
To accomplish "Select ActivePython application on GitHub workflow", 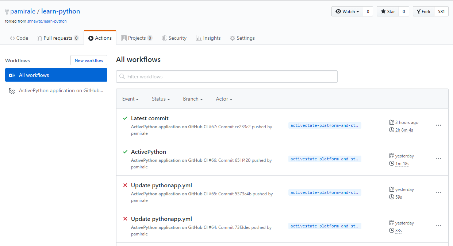I will pos(56,91).
